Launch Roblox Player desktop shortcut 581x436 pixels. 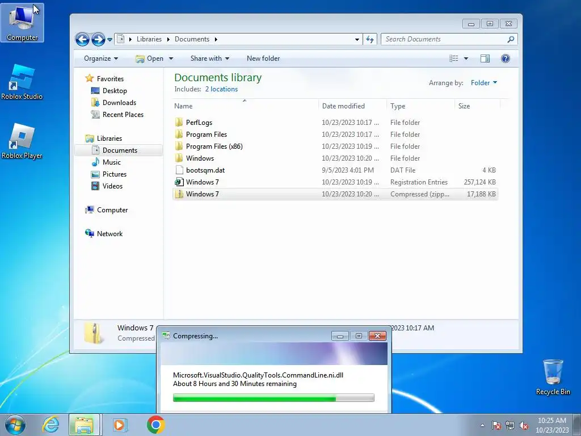click(x=22, y=141)
